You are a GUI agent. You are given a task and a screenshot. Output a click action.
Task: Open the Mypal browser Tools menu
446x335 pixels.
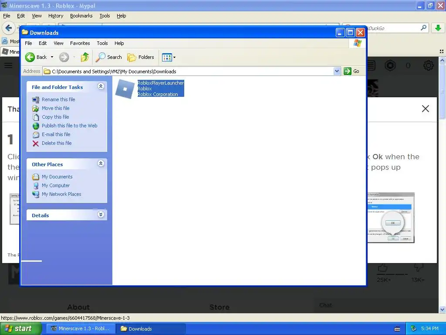pyautogui.click(x=105, y=16)
